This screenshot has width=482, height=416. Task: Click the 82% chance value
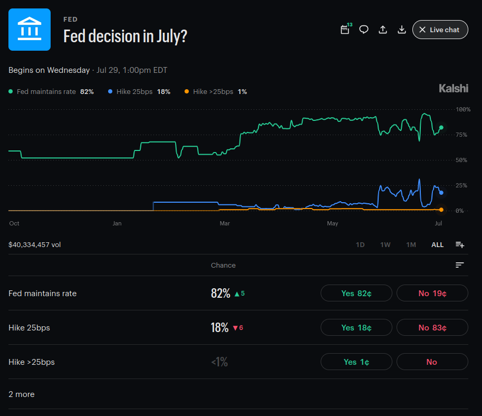point(220,293)
